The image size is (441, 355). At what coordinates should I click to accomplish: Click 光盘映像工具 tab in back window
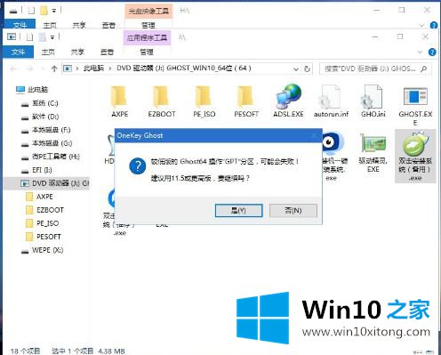[148, 12]
